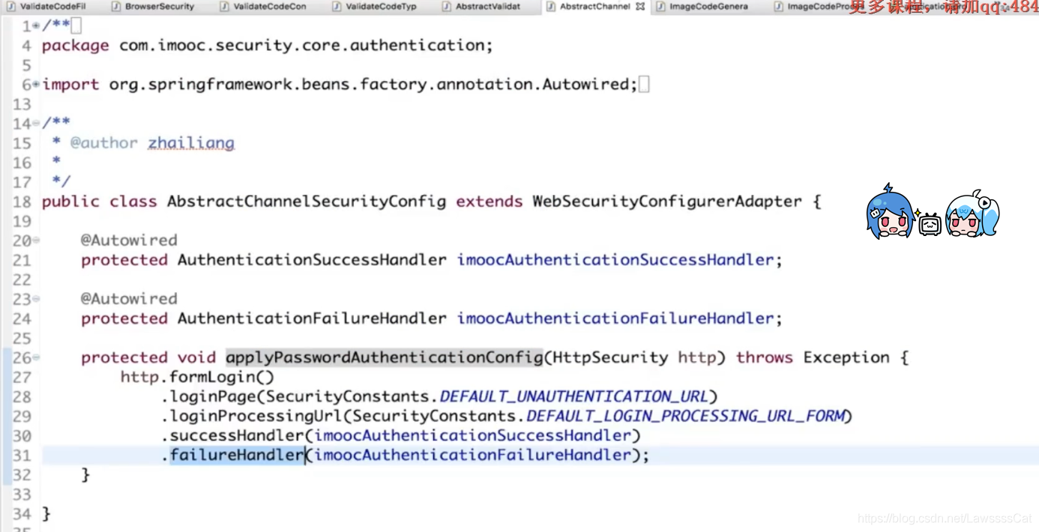Click the collapsed imports box after Autowired
The image size is (1039, 532).
point(644,85)
